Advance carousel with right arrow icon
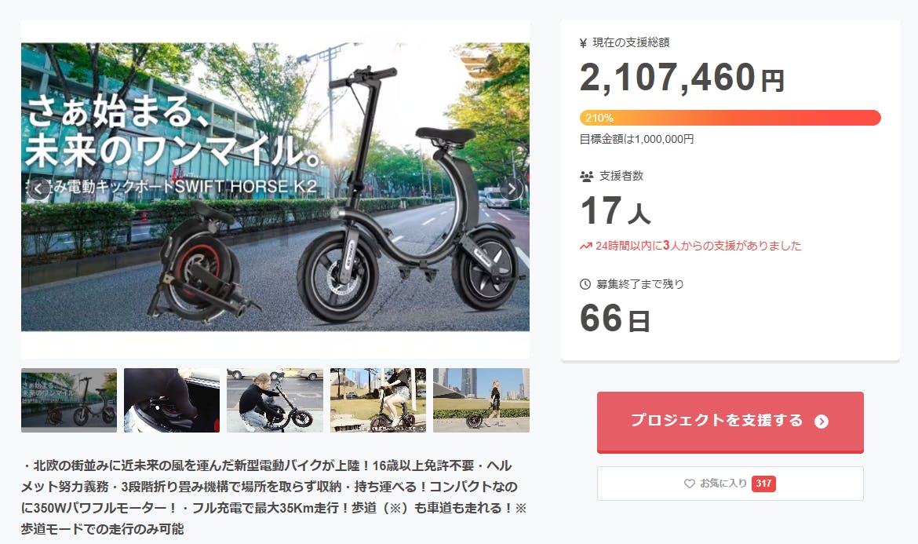The height and width of the screenshot is (544, 918). pyautogui.click(x=512, y=188)
